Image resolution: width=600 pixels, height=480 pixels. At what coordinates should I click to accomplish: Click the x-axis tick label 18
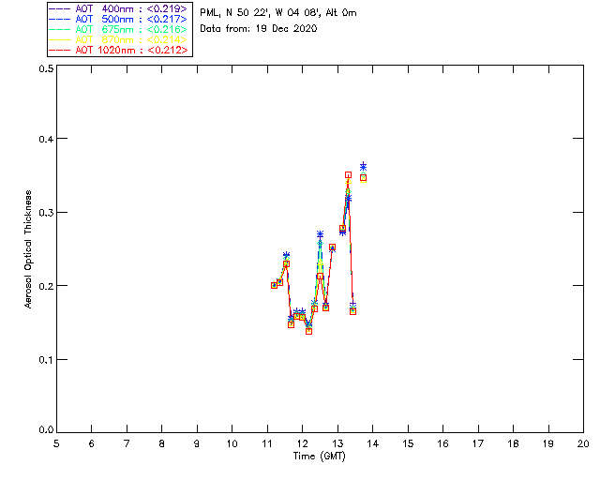514,443
